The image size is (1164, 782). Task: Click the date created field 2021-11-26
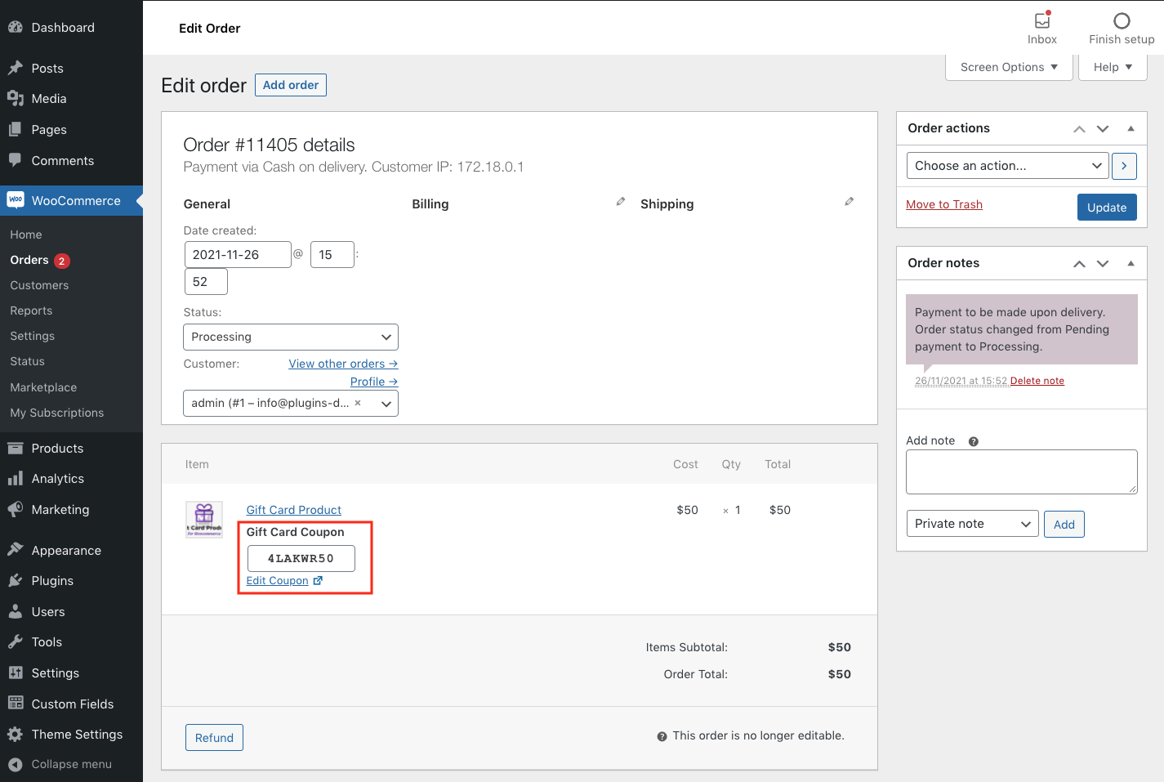tap(238, 255)
